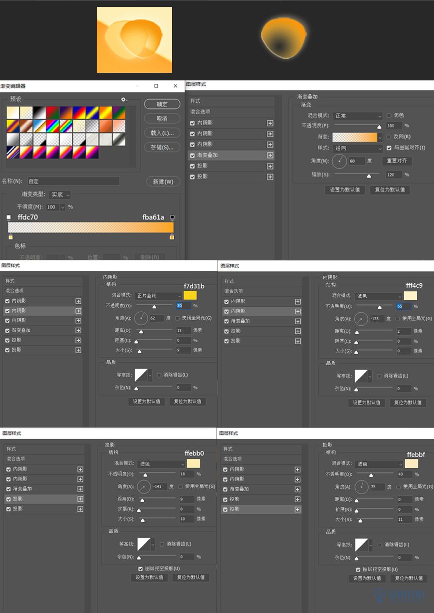
Task: Toggle the 反向 checkbox
Action: (x=389, y=138)
